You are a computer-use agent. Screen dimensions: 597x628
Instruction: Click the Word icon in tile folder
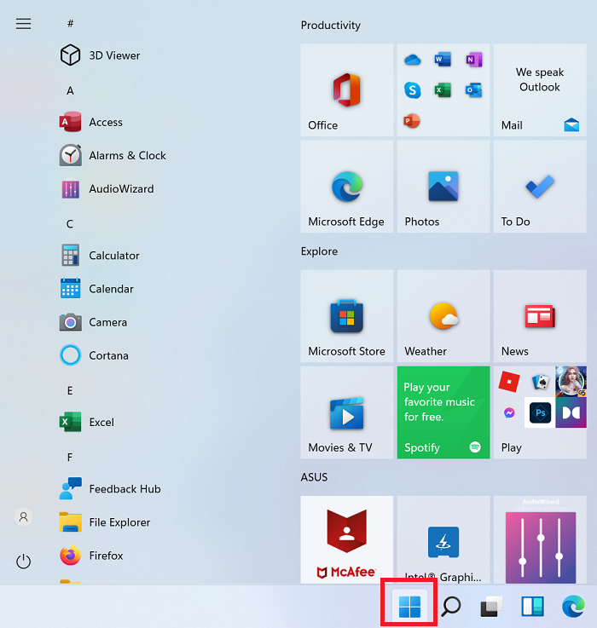tap(443, 60)
